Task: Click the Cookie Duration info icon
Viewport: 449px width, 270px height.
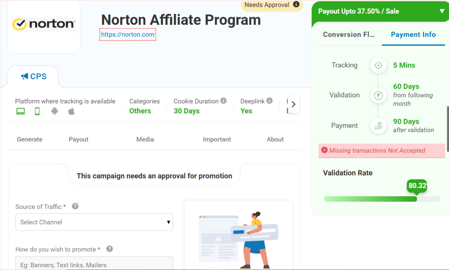Action: coord(223,101)
